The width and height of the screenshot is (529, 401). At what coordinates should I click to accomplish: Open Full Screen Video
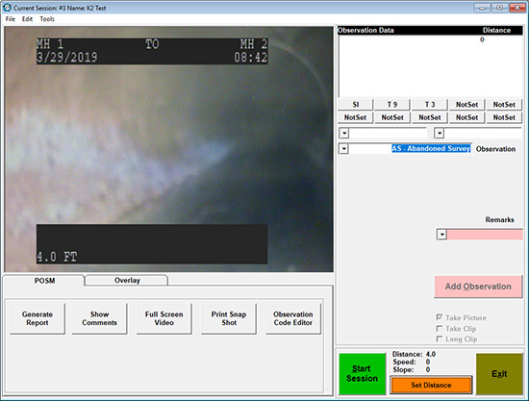pyautogui.click(x=164, y=318)
